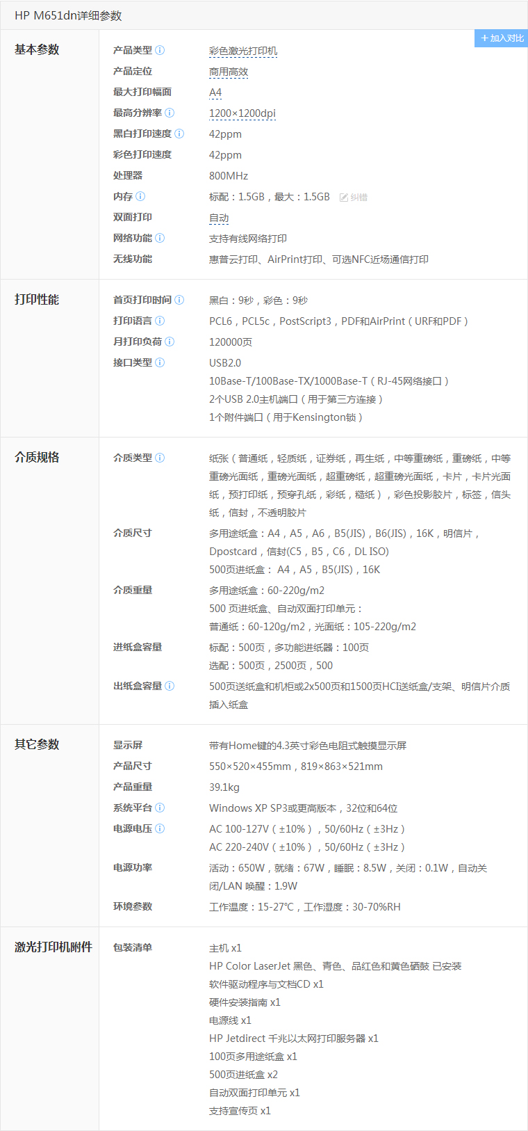This screenshot has height=1131, width=528.
Task: Select the 其它参数 section heading
Action: (37, 744)
